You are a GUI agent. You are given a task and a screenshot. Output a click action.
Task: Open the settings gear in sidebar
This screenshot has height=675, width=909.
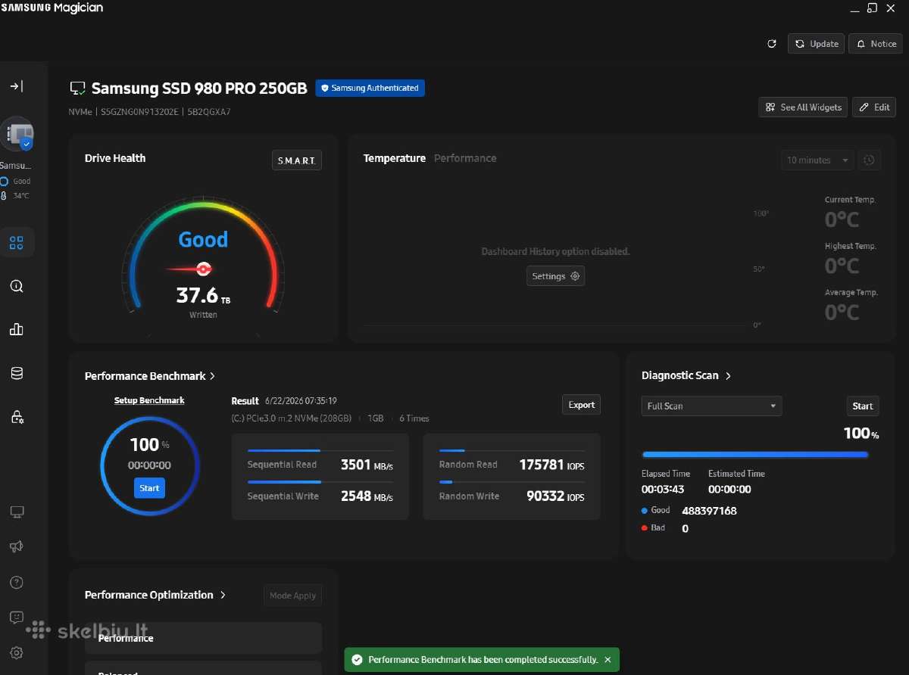coord(17,652)
